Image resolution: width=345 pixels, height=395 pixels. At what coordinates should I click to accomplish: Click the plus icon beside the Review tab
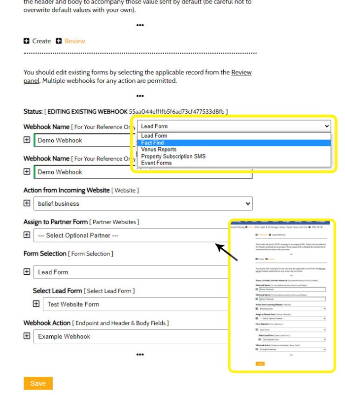[x=59, y=41]
